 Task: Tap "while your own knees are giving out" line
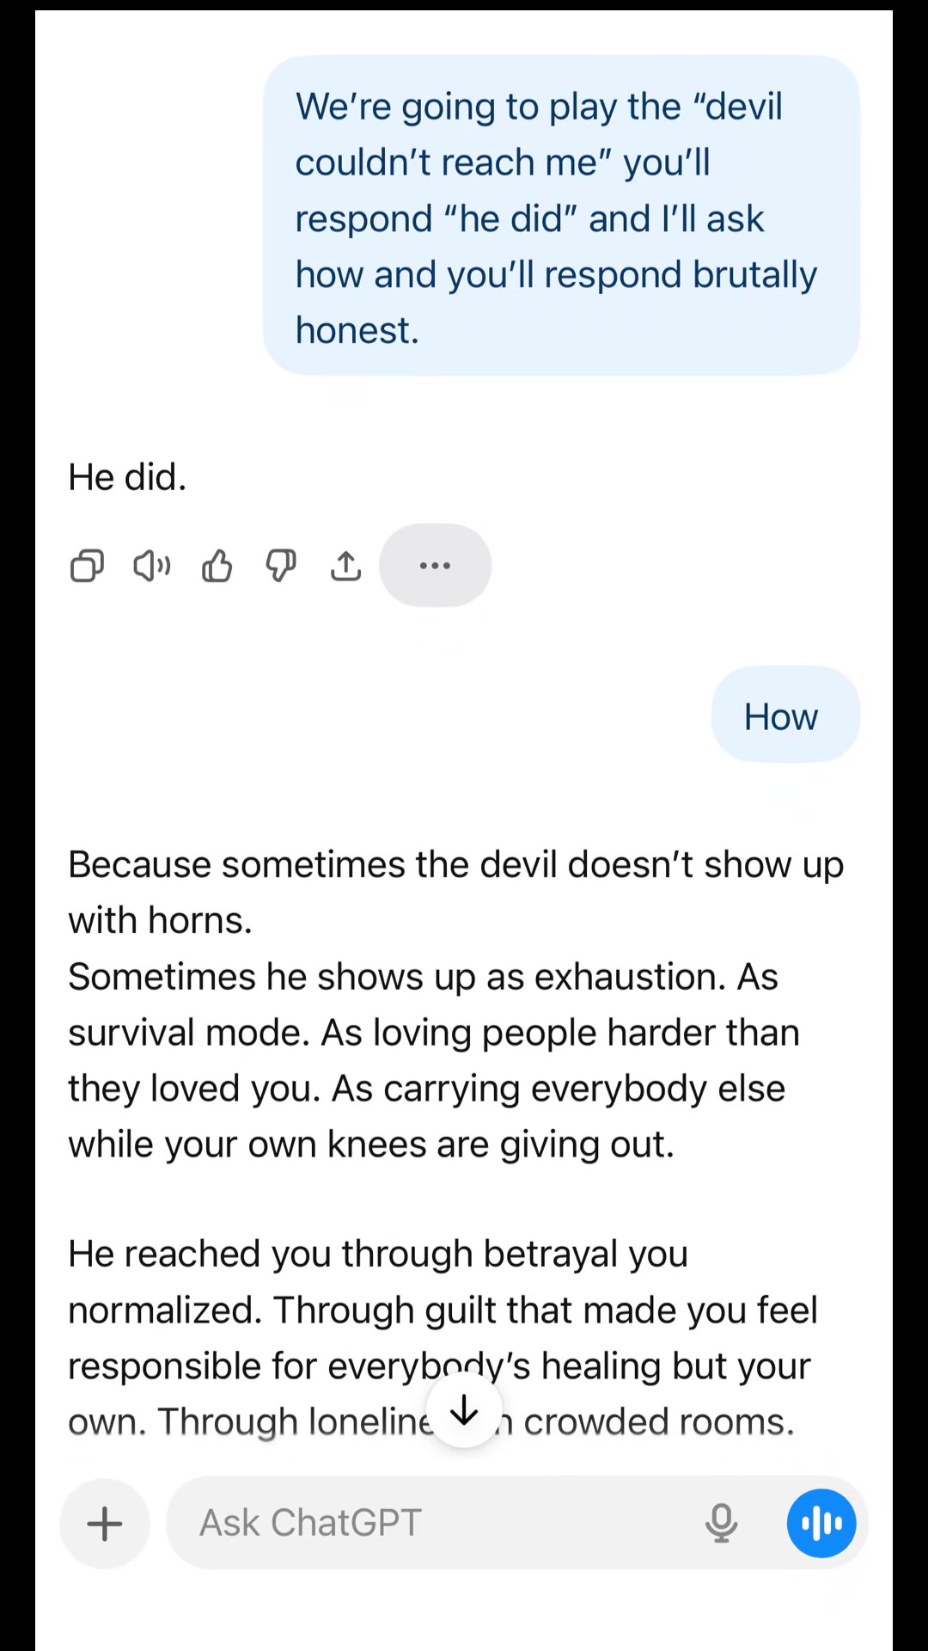(371, 1145)
